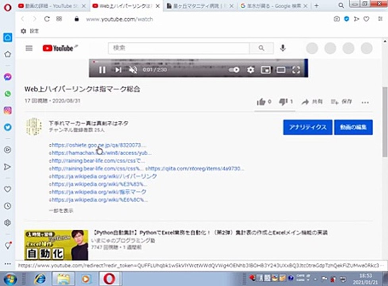Add page to bookmarks heart icon
The width and height of the screenshot is (388, 286).
coord(367,19)
